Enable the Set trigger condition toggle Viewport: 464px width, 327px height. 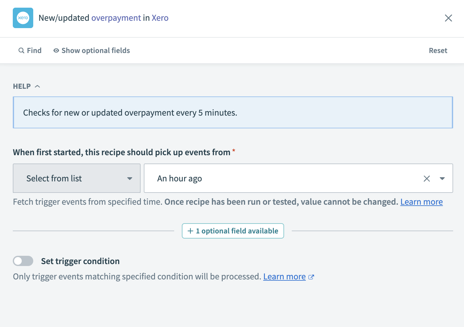point(23,261)
